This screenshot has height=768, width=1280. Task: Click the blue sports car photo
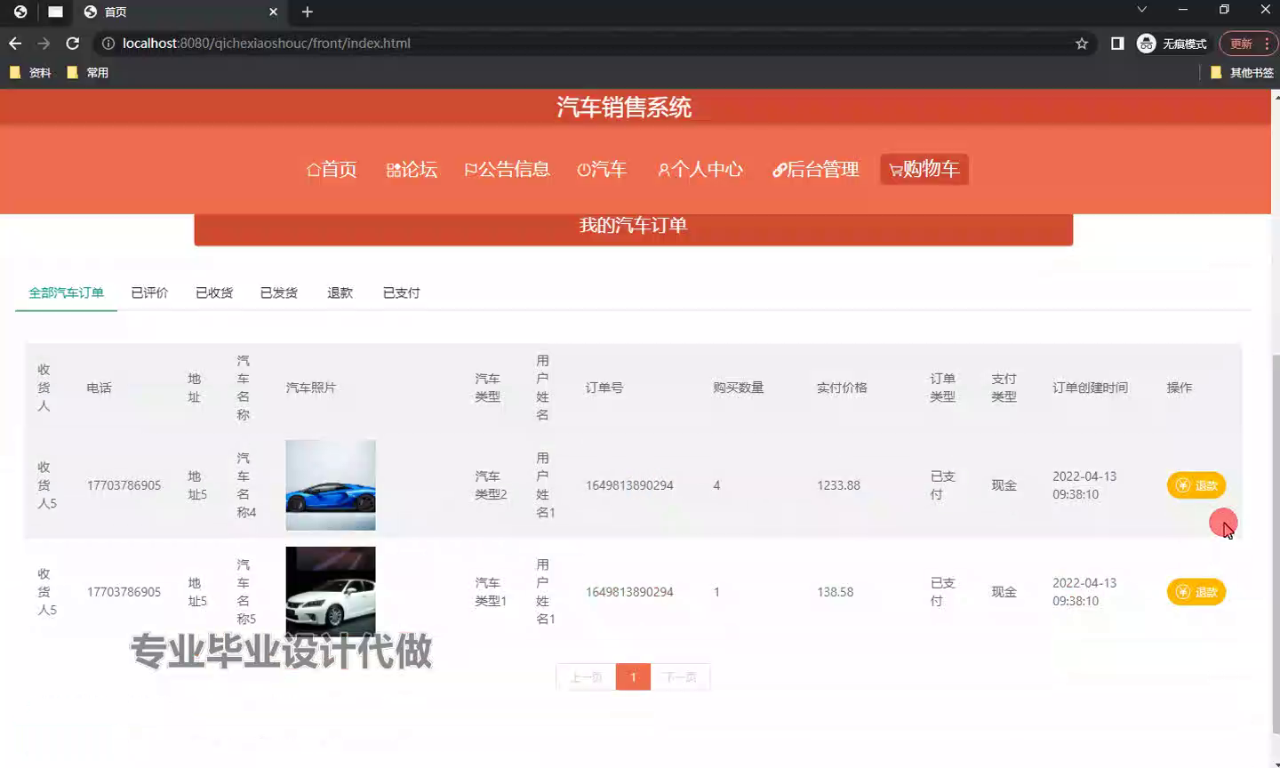331,485
